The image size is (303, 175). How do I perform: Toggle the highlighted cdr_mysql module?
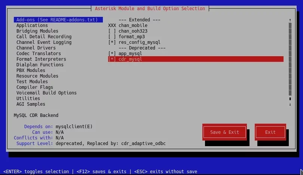pos(196,59)
